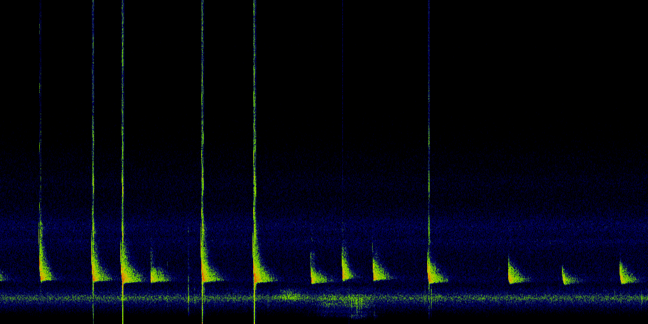Click the third tall vertical transient spike

[x=122, y=127]
